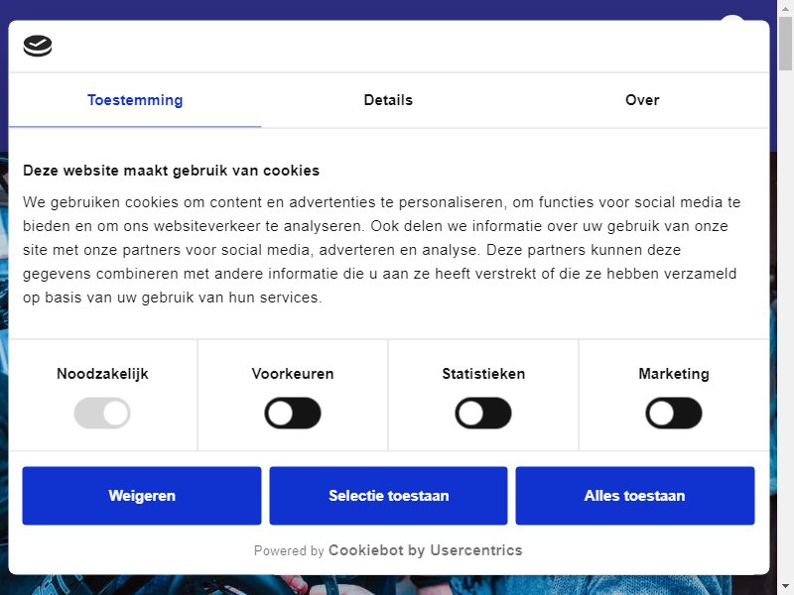Click the Cookiebot logo icon
Image resolution: width=794 pixels, height=595 pixels.
tap(38, 46)
